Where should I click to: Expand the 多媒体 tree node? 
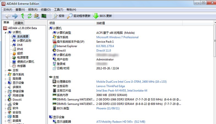6,87
